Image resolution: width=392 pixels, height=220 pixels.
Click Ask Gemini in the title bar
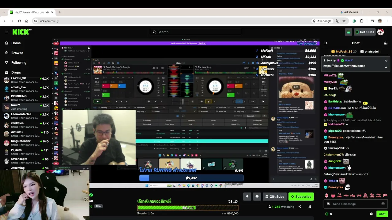(349, 12)
